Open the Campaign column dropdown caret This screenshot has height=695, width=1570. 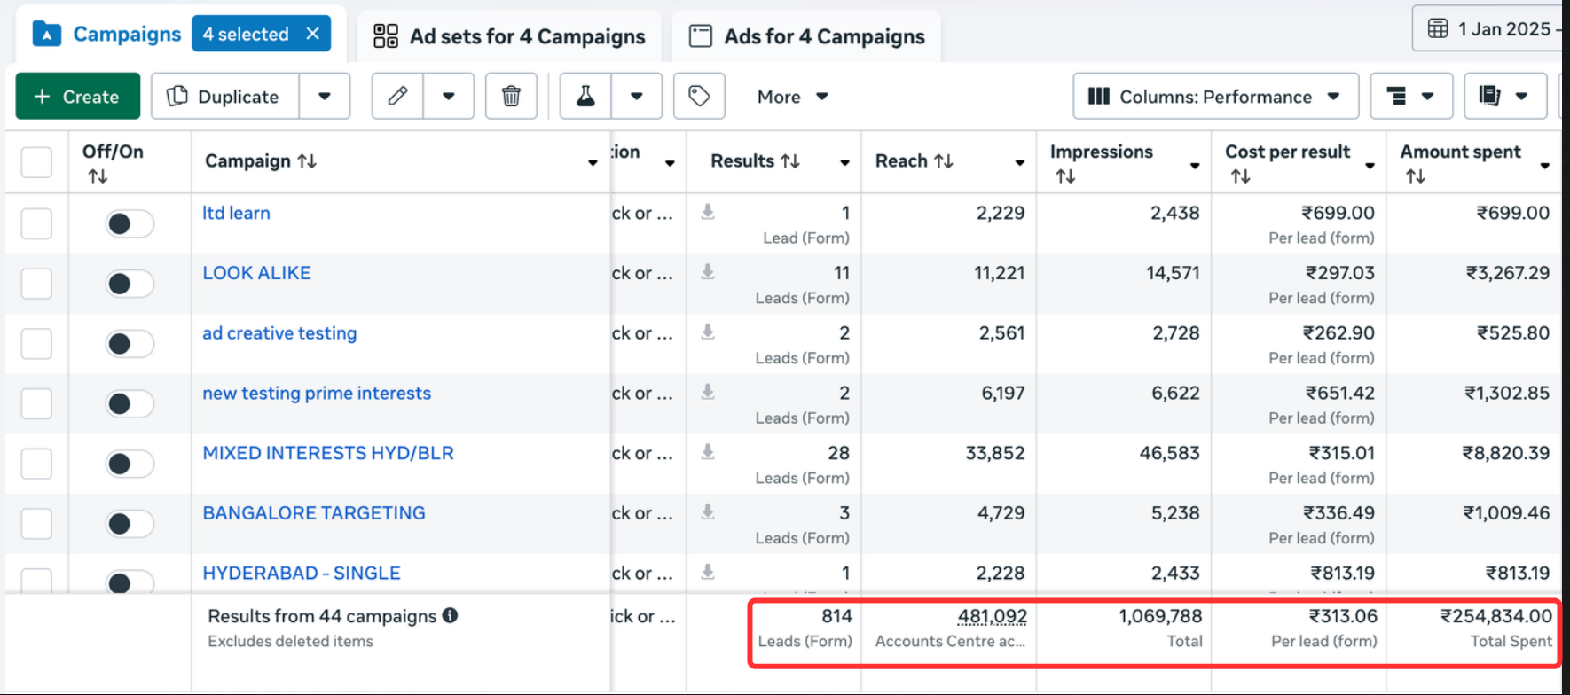coord(593,162)
